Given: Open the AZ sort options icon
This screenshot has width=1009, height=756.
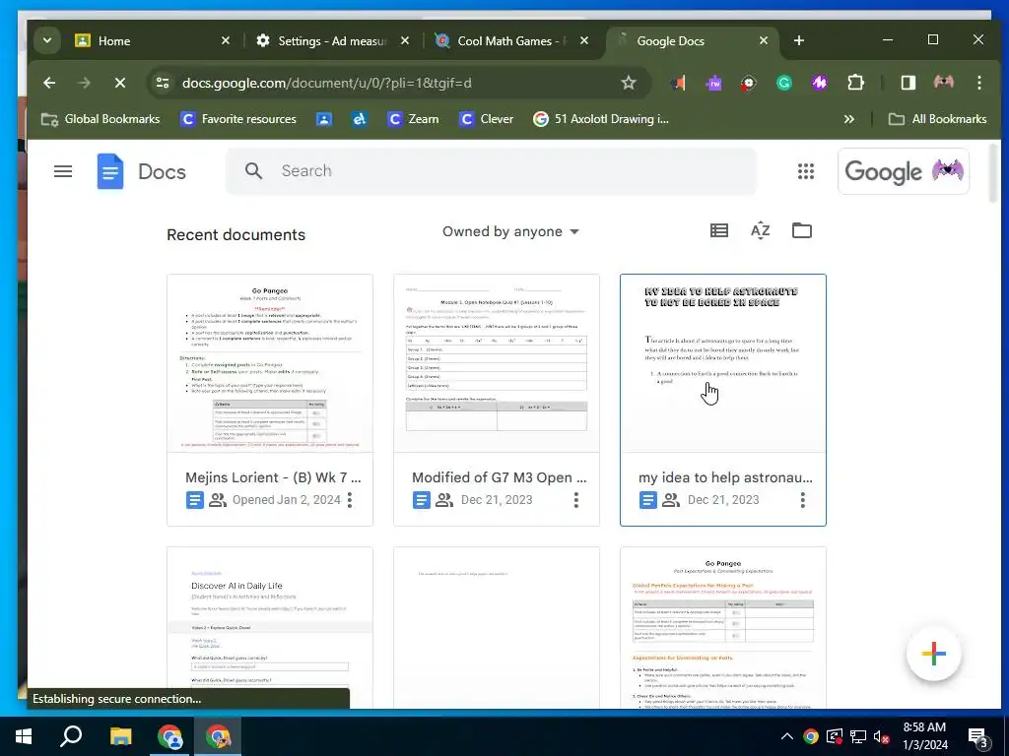Looking at the screenshot, I should click(760, 230).
